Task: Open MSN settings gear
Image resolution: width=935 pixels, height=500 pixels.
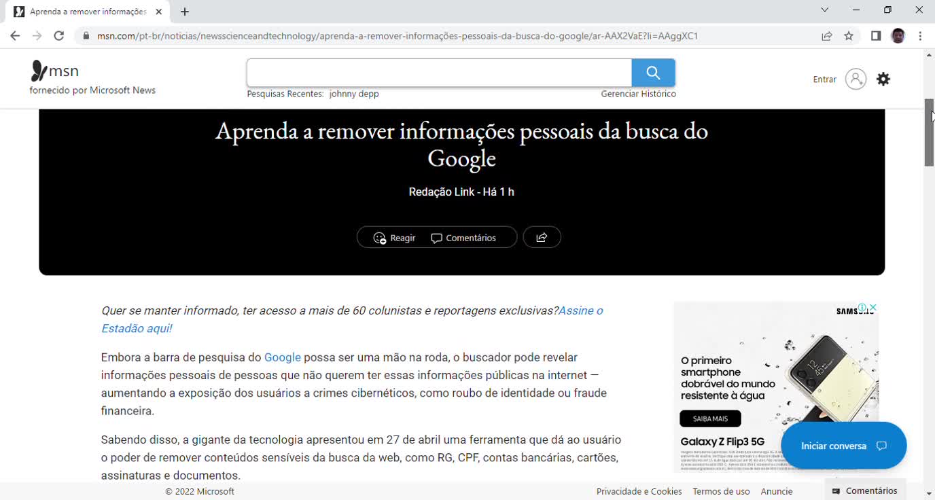Action: click(883, 79)
